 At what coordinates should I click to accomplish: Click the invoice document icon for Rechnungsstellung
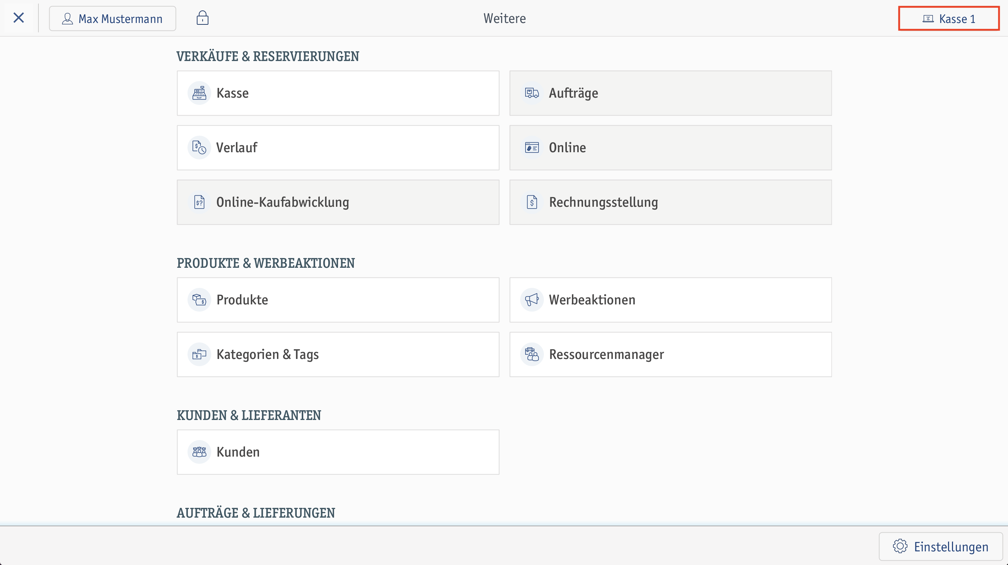532,202
